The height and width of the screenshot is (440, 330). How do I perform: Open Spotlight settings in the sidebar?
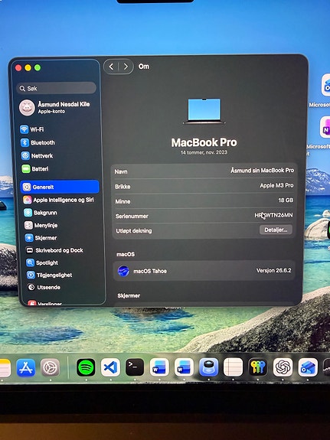(x=42, y=262)
